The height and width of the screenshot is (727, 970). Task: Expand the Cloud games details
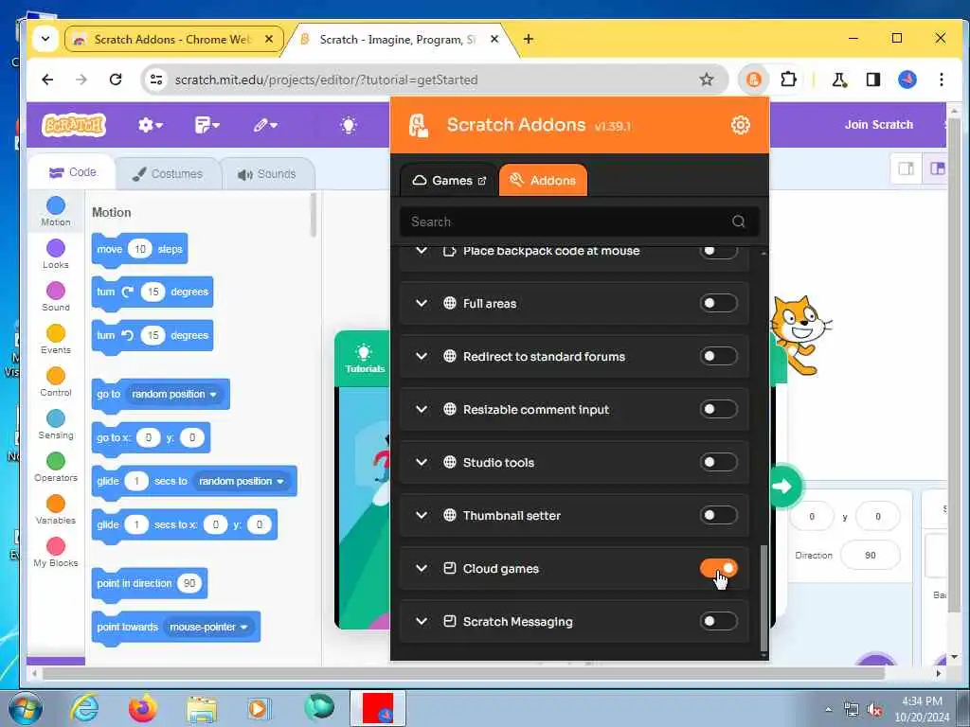click(422, 568)
